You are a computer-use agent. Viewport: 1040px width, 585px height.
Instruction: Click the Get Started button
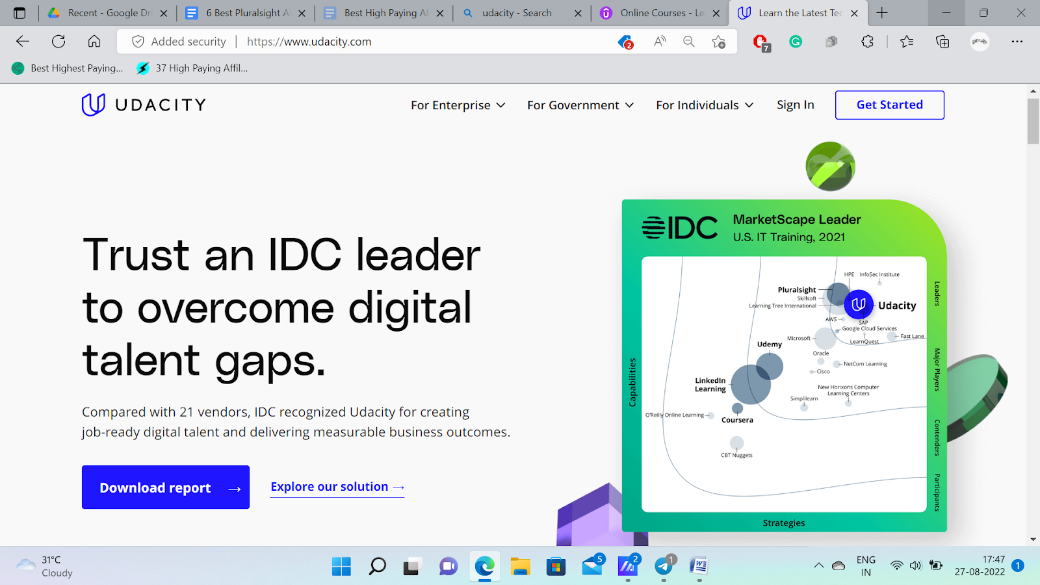point(890,105)
